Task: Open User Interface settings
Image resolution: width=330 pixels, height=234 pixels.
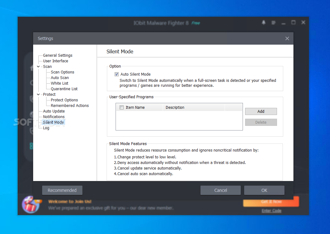Action: (x=55, y=61)
